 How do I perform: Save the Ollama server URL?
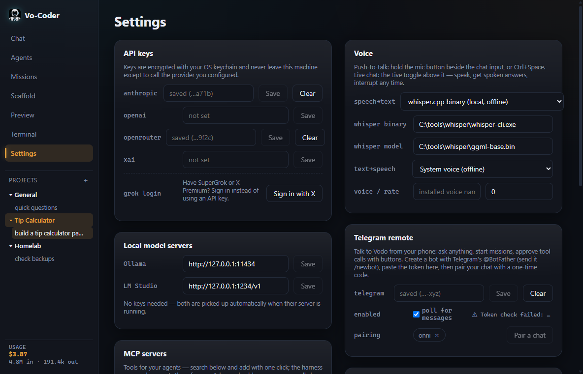(x=308, y=264)
